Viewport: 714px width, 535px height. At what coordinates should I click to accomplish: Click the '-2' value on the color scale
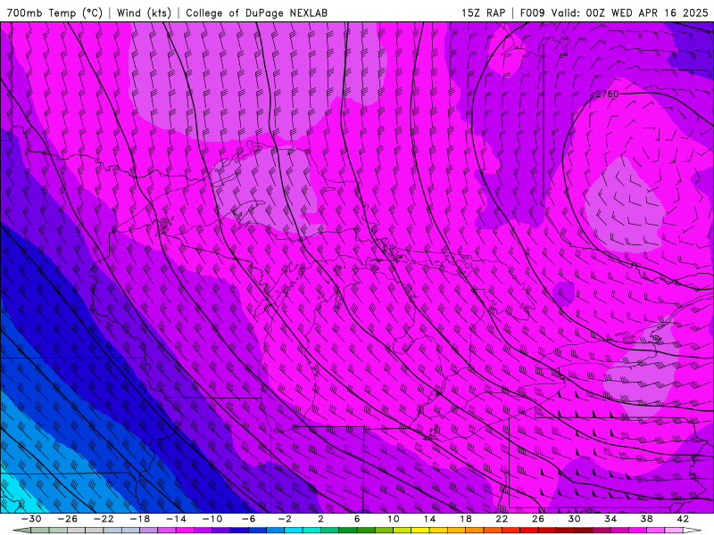[x=285, y=519]
